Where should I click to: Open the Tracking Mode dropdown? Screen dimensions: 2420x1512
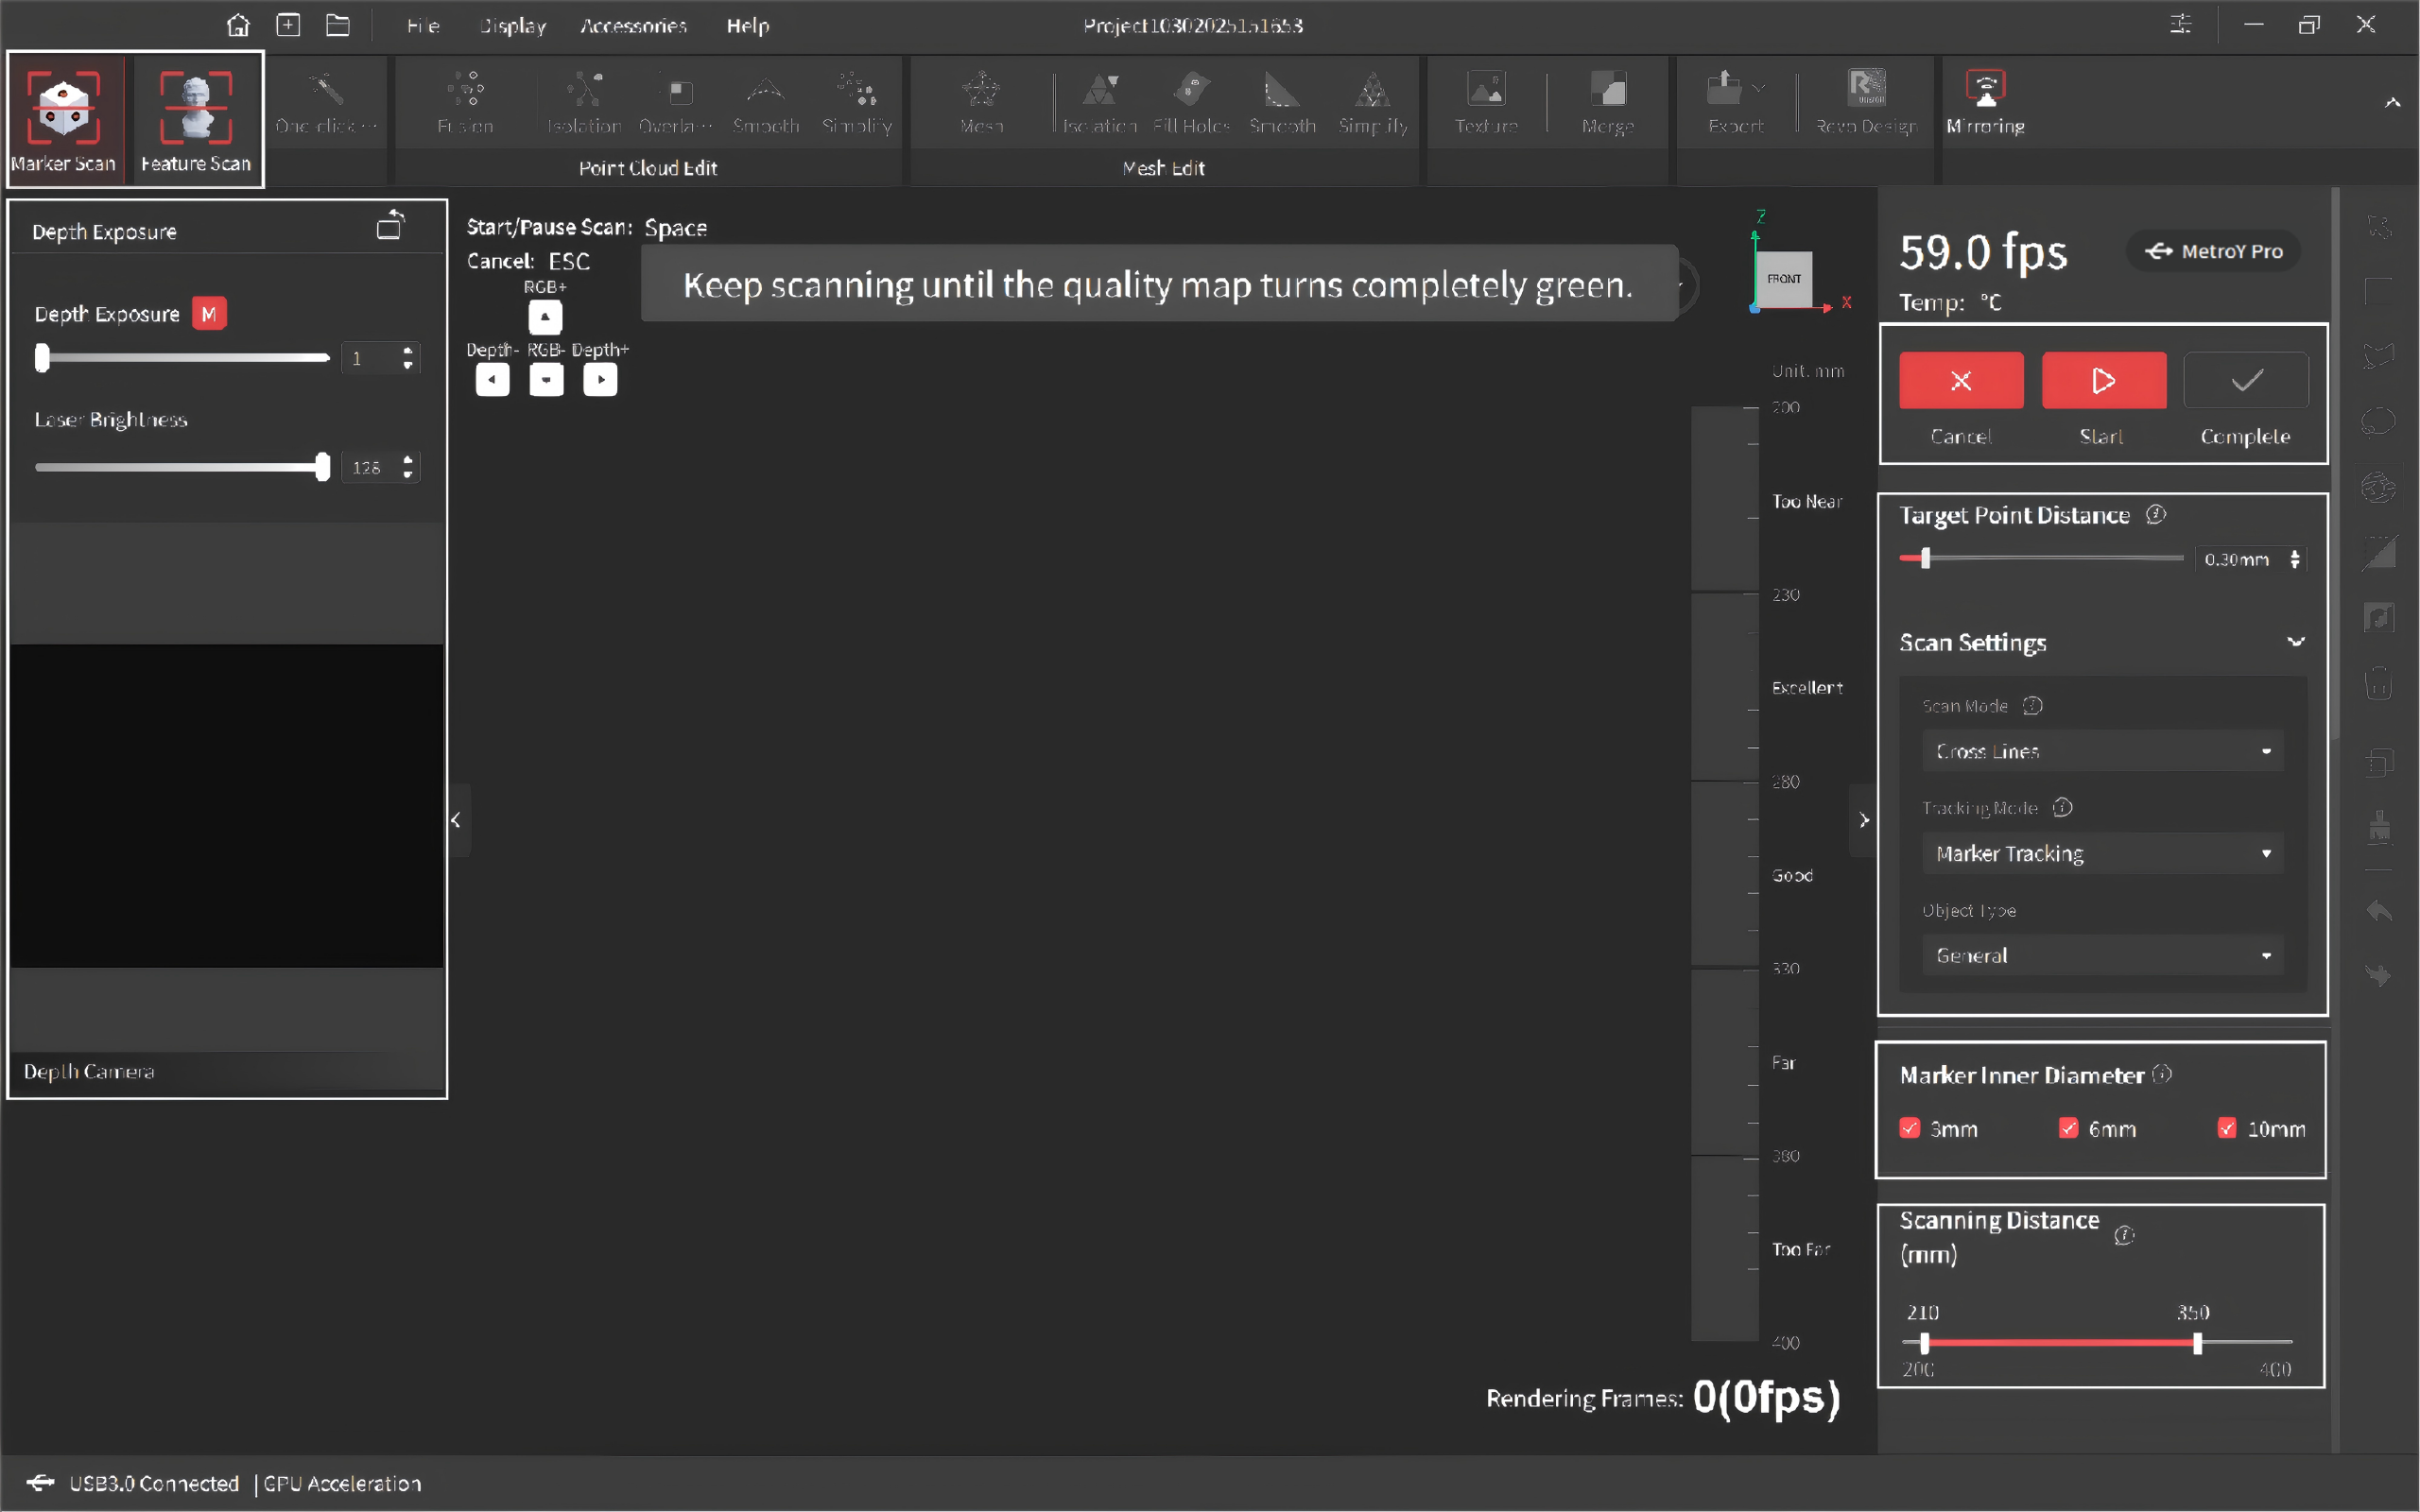click(2102, 853)
